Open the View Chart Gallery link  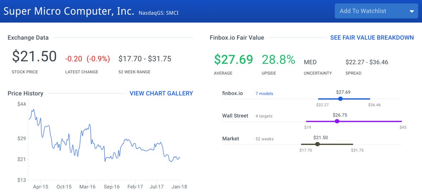[x=161, y=93]
